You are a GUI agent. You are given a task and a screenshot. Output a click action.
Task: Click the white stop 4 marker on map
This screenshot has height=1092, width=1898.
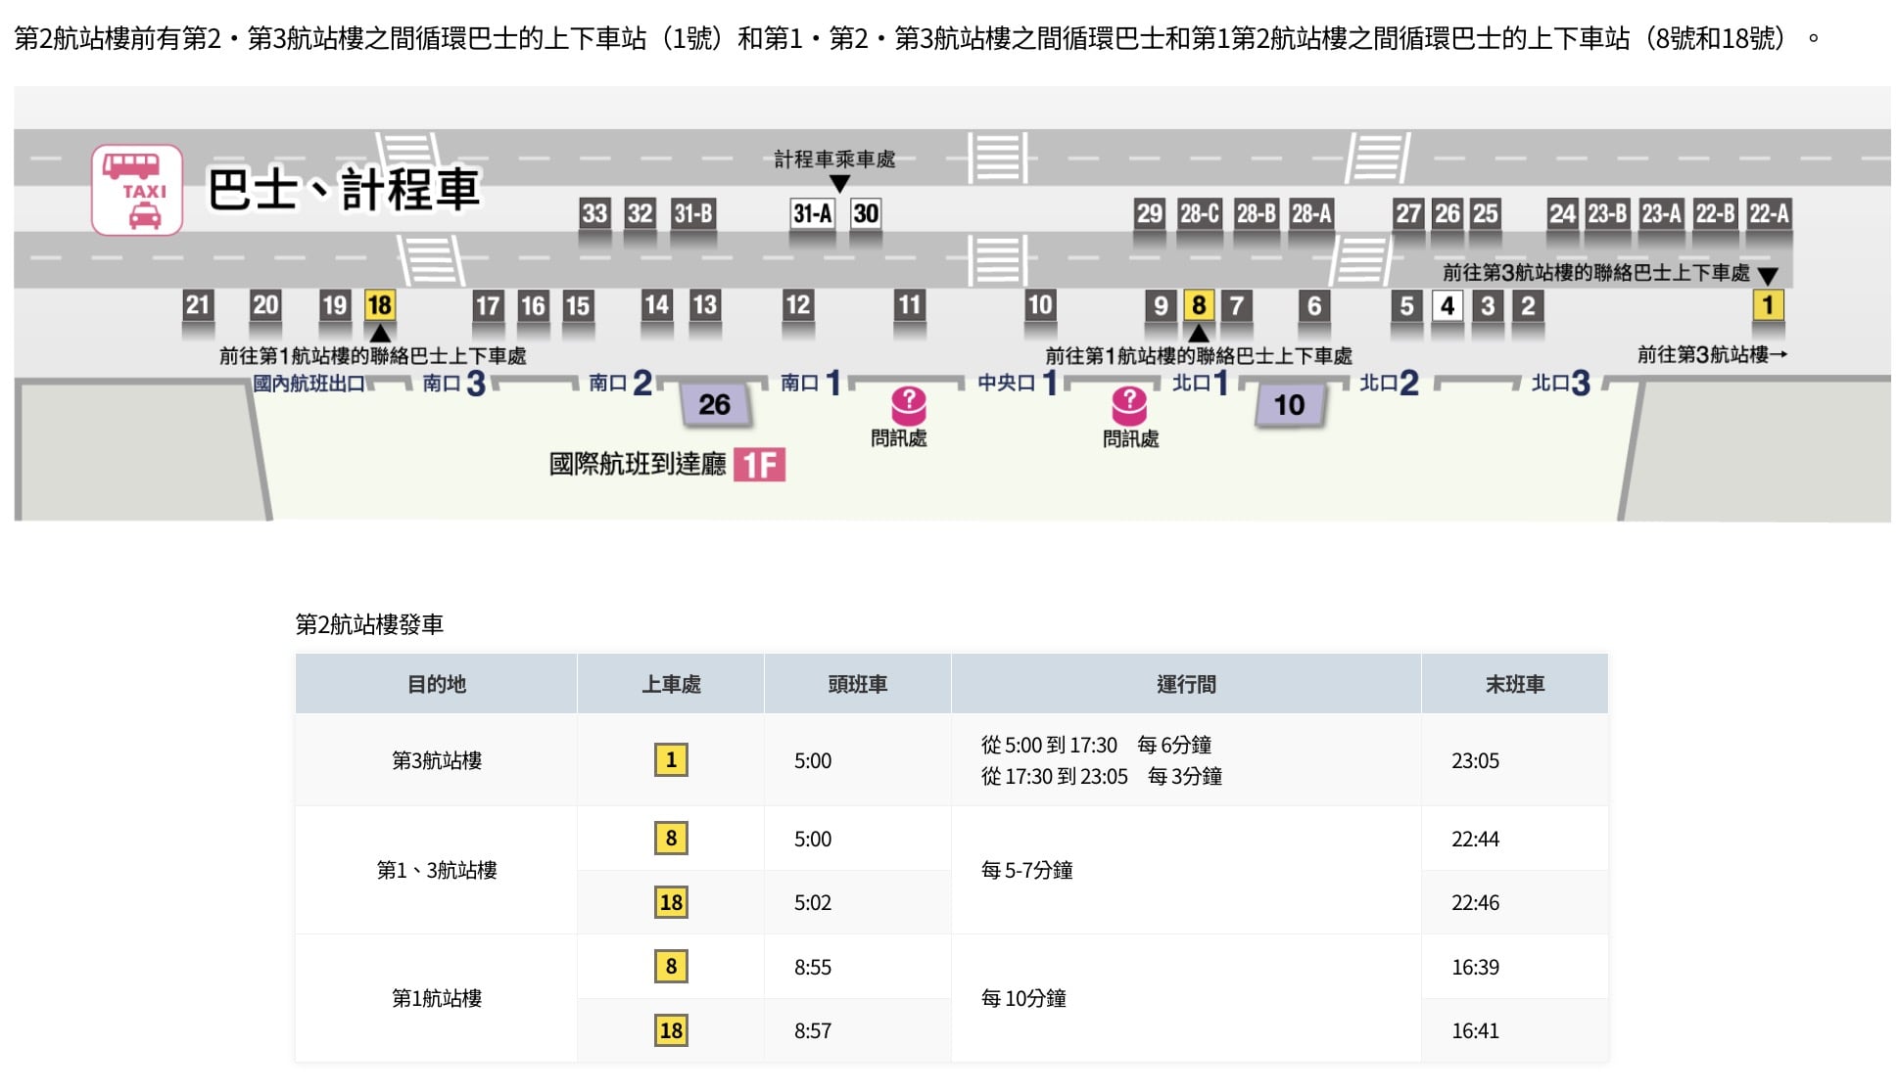click(1447, 306)
